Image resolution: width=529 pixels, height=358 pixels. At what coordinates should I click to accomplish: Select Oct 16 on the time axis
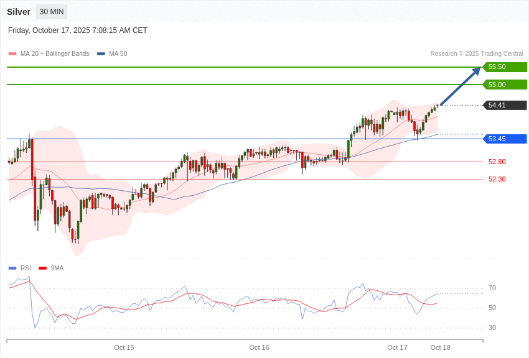coord(259,347)
